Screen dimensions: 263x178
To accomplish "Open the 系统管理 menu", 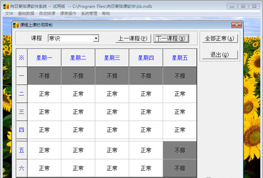I will tap(89, 14).
